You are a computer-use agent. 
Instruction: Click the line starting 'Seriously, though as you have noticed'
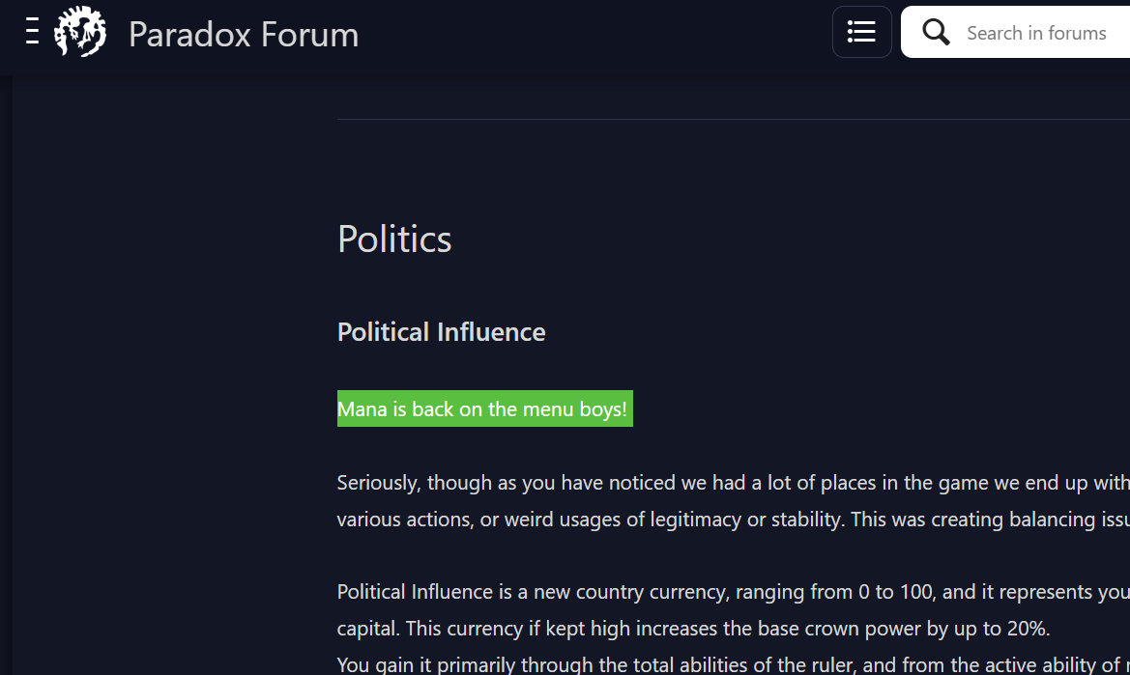tap(733, 482)
